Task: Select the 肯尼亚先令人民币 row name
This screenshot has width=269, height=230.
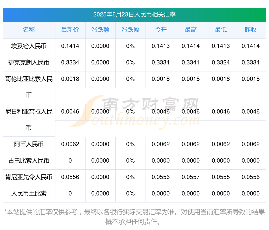Action: (29, 177)
